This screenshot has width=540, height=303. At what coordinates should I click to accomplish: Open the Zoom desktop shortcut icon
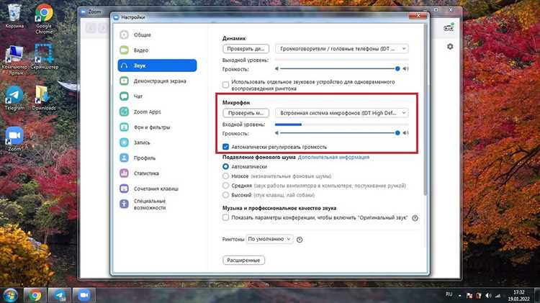click(x=14, y=139)
